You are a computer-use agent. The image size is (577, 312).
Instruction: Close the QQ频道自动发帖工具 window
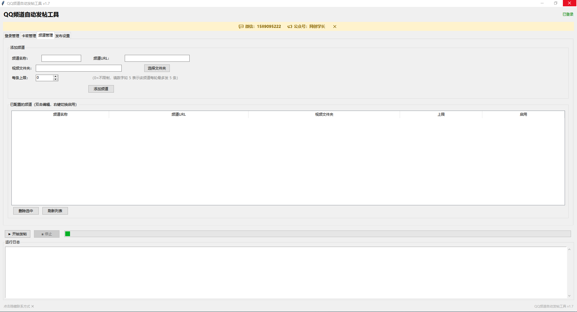tap(569, 3)
